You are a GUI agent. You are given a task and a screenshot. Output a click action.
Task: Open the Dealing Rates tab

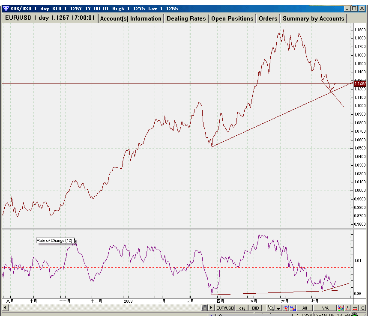[x=186, y=18]
